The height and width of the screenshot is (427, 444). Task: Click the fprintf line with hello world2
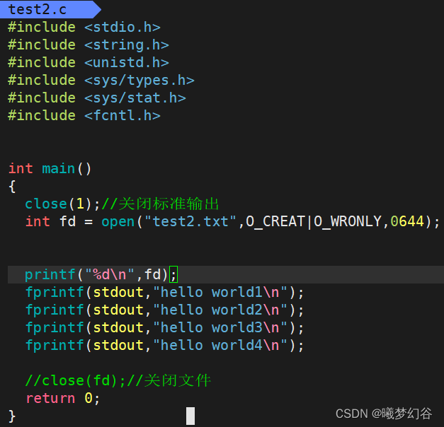tap(164, 310)
